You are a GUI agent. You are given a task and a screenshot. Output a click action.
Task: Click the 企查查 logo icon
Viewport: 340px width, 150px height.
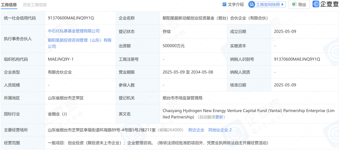coord(316,4)
